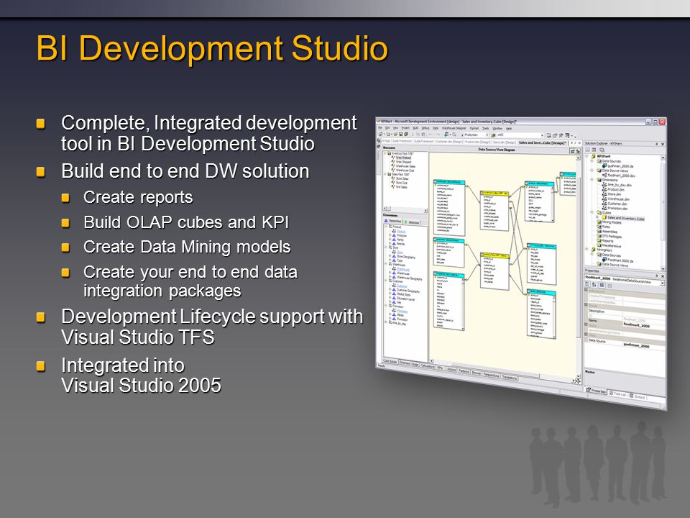Expand the Brands hierarchy node
Viewport: 690px width, 518px height.
tap(390, 243)
